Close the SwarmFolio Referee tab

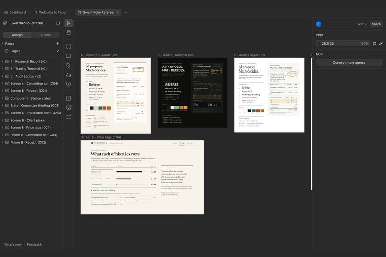click(117, 12)
